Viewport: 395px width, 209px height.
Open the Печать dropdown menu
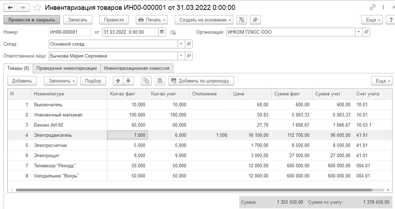pyautogui.click(x=152, y=20)
